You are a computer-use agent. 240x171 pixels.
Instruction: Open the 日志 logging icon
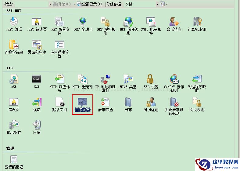(x=128, y=102)
